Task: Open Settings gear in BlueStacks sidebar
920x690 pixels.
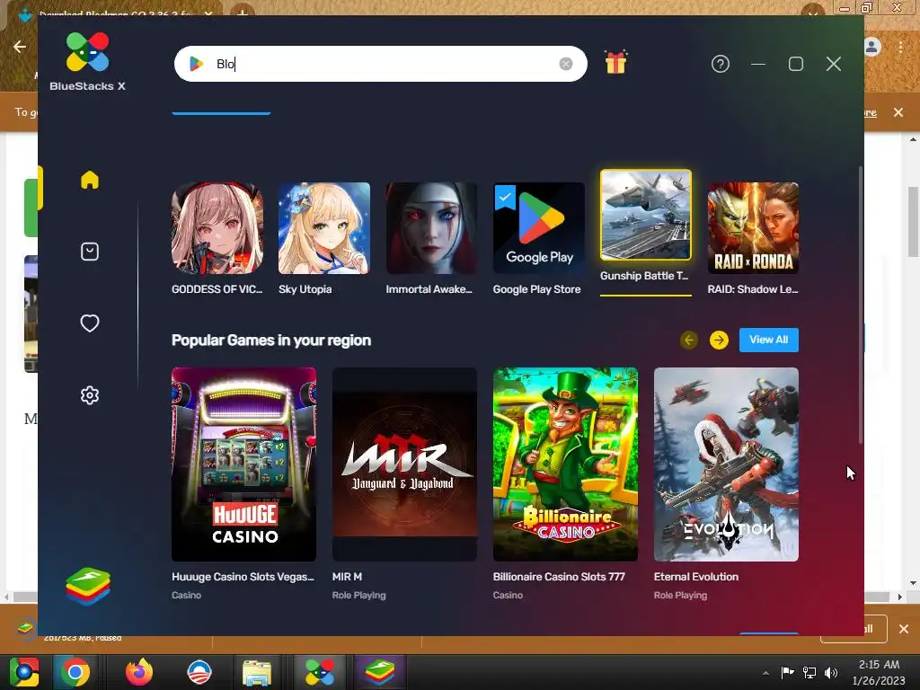Action: tap(90, 395)
